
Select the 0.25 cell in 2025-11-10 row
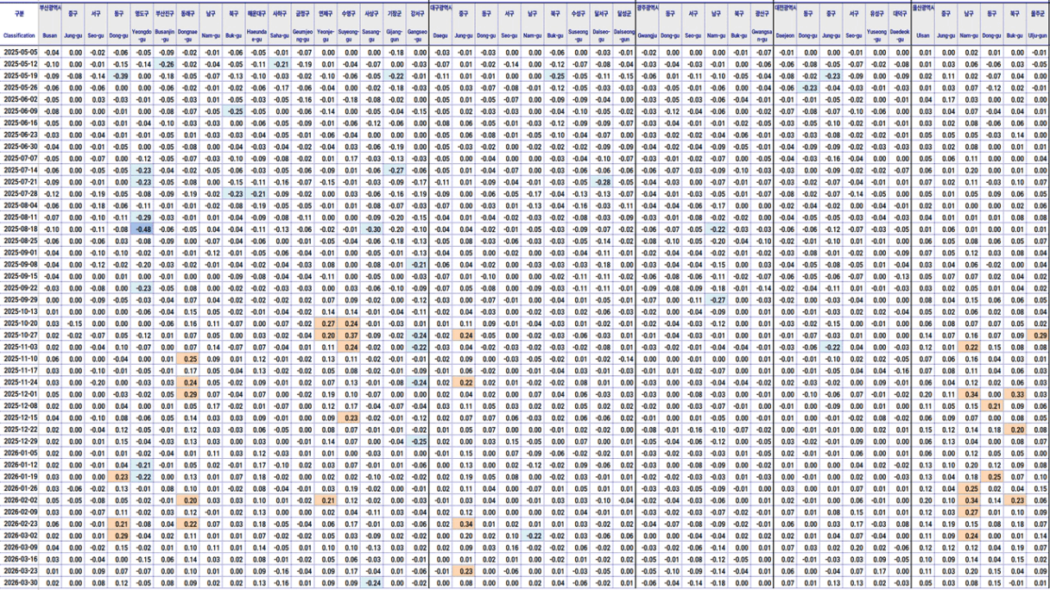pyautogui.click(x=189, y=358)
